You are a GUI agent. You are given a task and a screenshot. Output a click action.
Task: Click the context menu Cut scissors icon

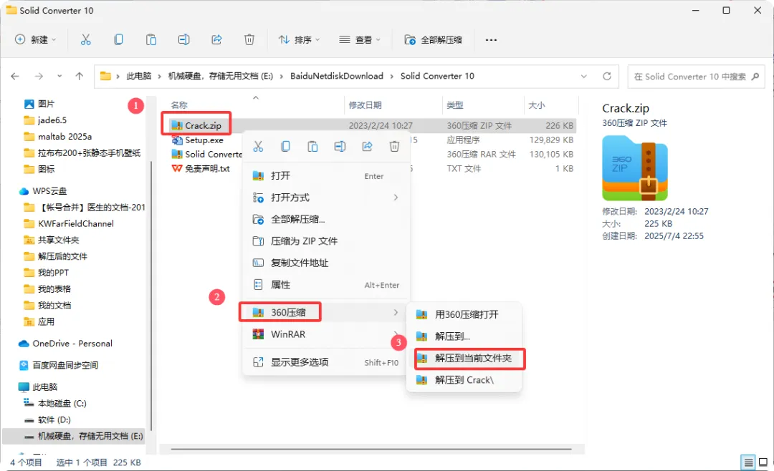pos(258,147)
